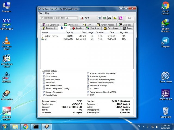Open the File menu
The image size is (174, 130).
[x=41, y=13]
